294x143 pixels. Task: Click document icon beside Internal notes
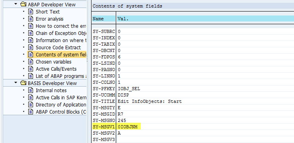(30, 90)
